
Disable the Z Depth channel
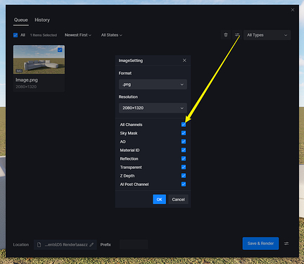(184, 175)
